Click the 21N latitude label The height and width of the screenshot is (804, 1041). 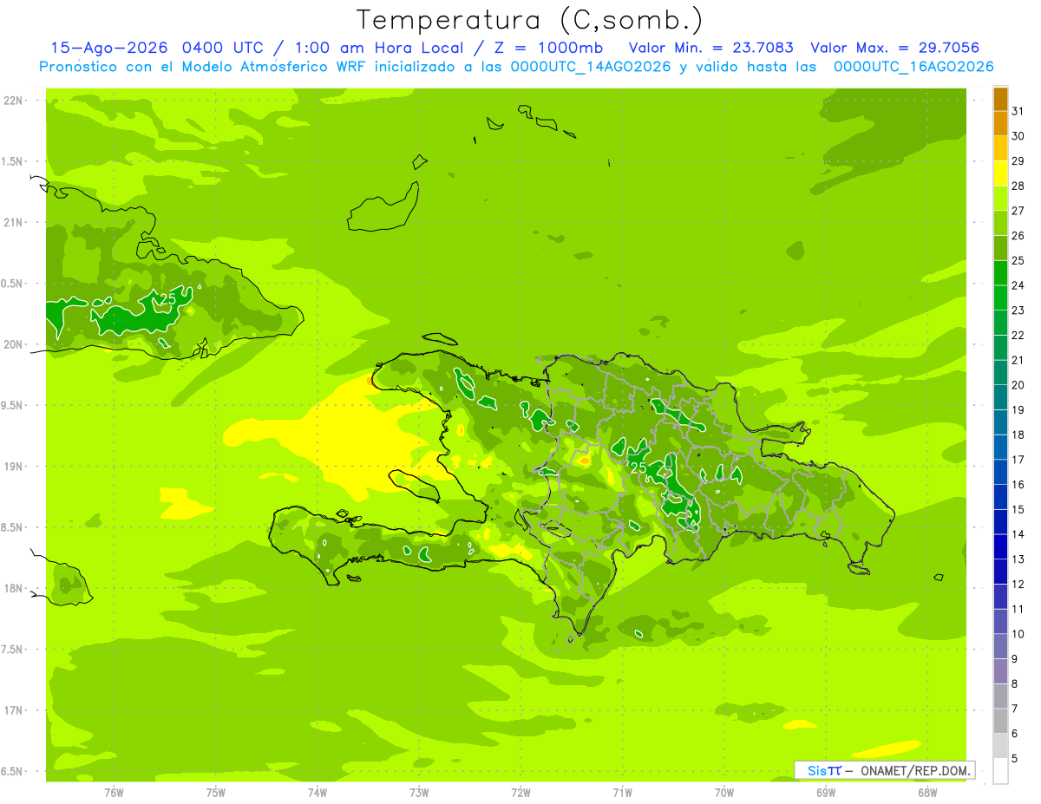(13, 223)
